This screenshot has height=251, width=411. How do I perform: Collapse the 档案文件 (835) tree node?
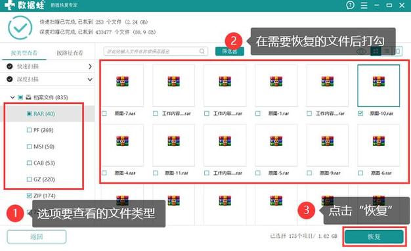click(12, 97)
